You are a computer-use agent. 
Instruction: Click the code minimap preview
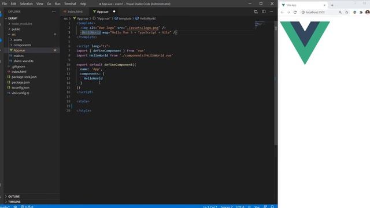coord(260,24)
